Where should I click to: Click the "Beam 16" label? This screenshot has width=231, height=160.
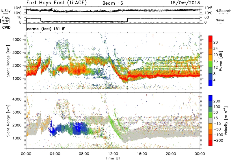(113, 3)
